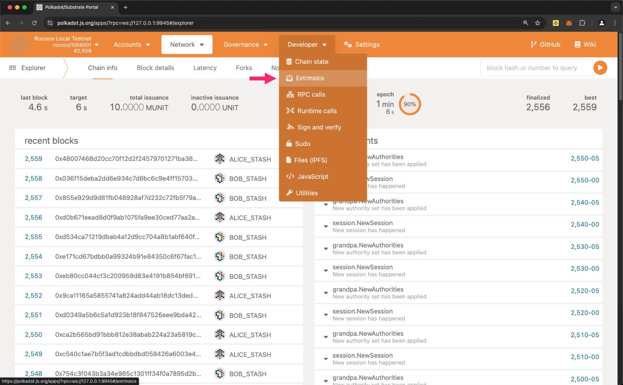Open the Governance dropdown menu
Screen dimensions: 623x385
click(x=245, y=44)
